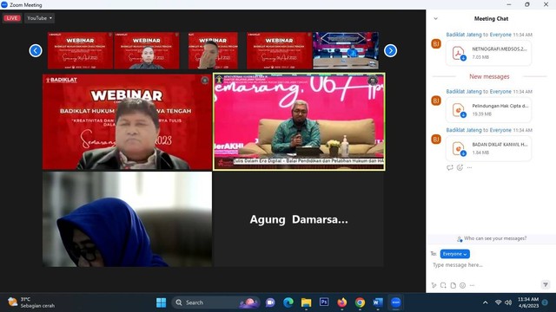The image size is (556, 312).
Task: Open Google Chrome from taskbar
Action: pyautogui.click(x=360, y=302)
